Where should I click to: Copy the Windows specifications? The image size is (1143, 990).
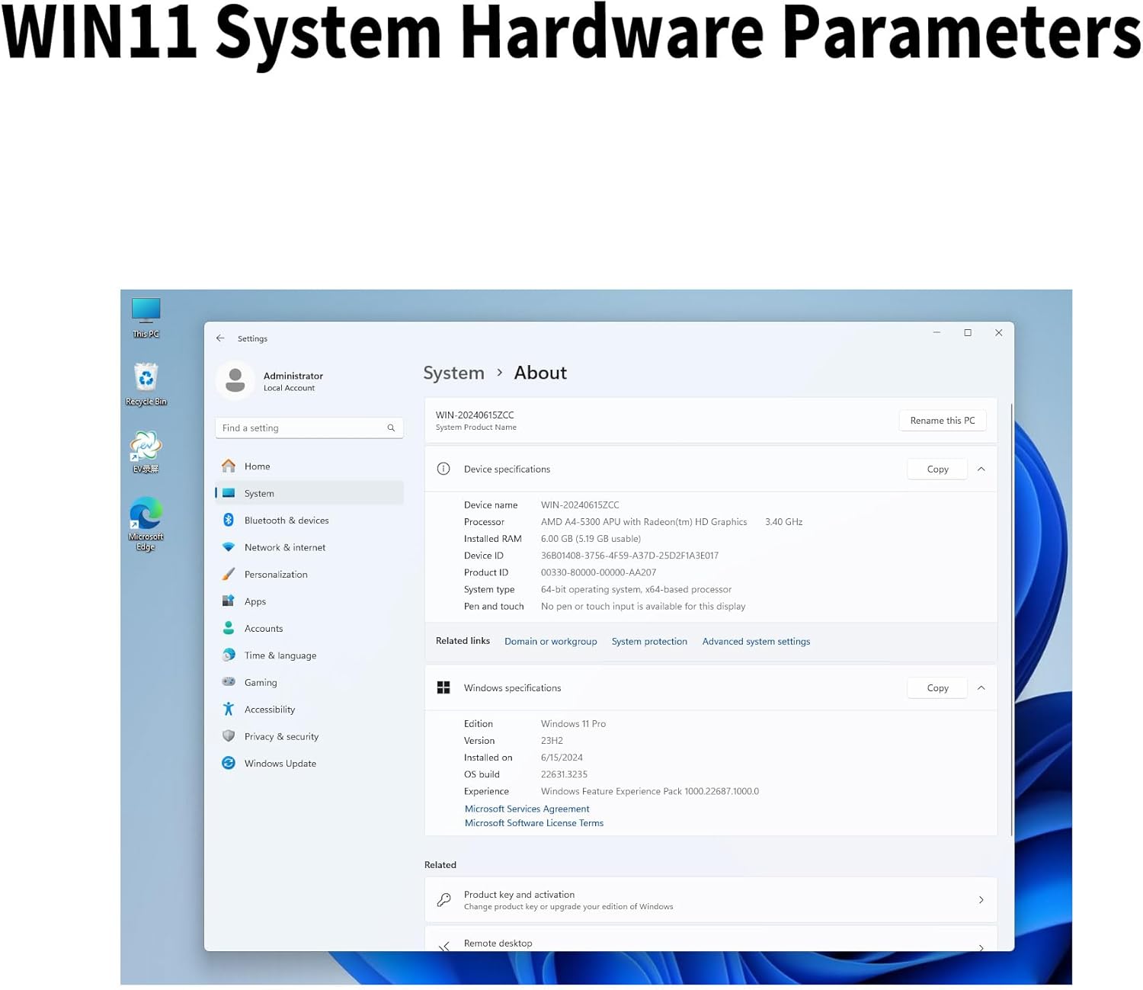click(937, 688)
